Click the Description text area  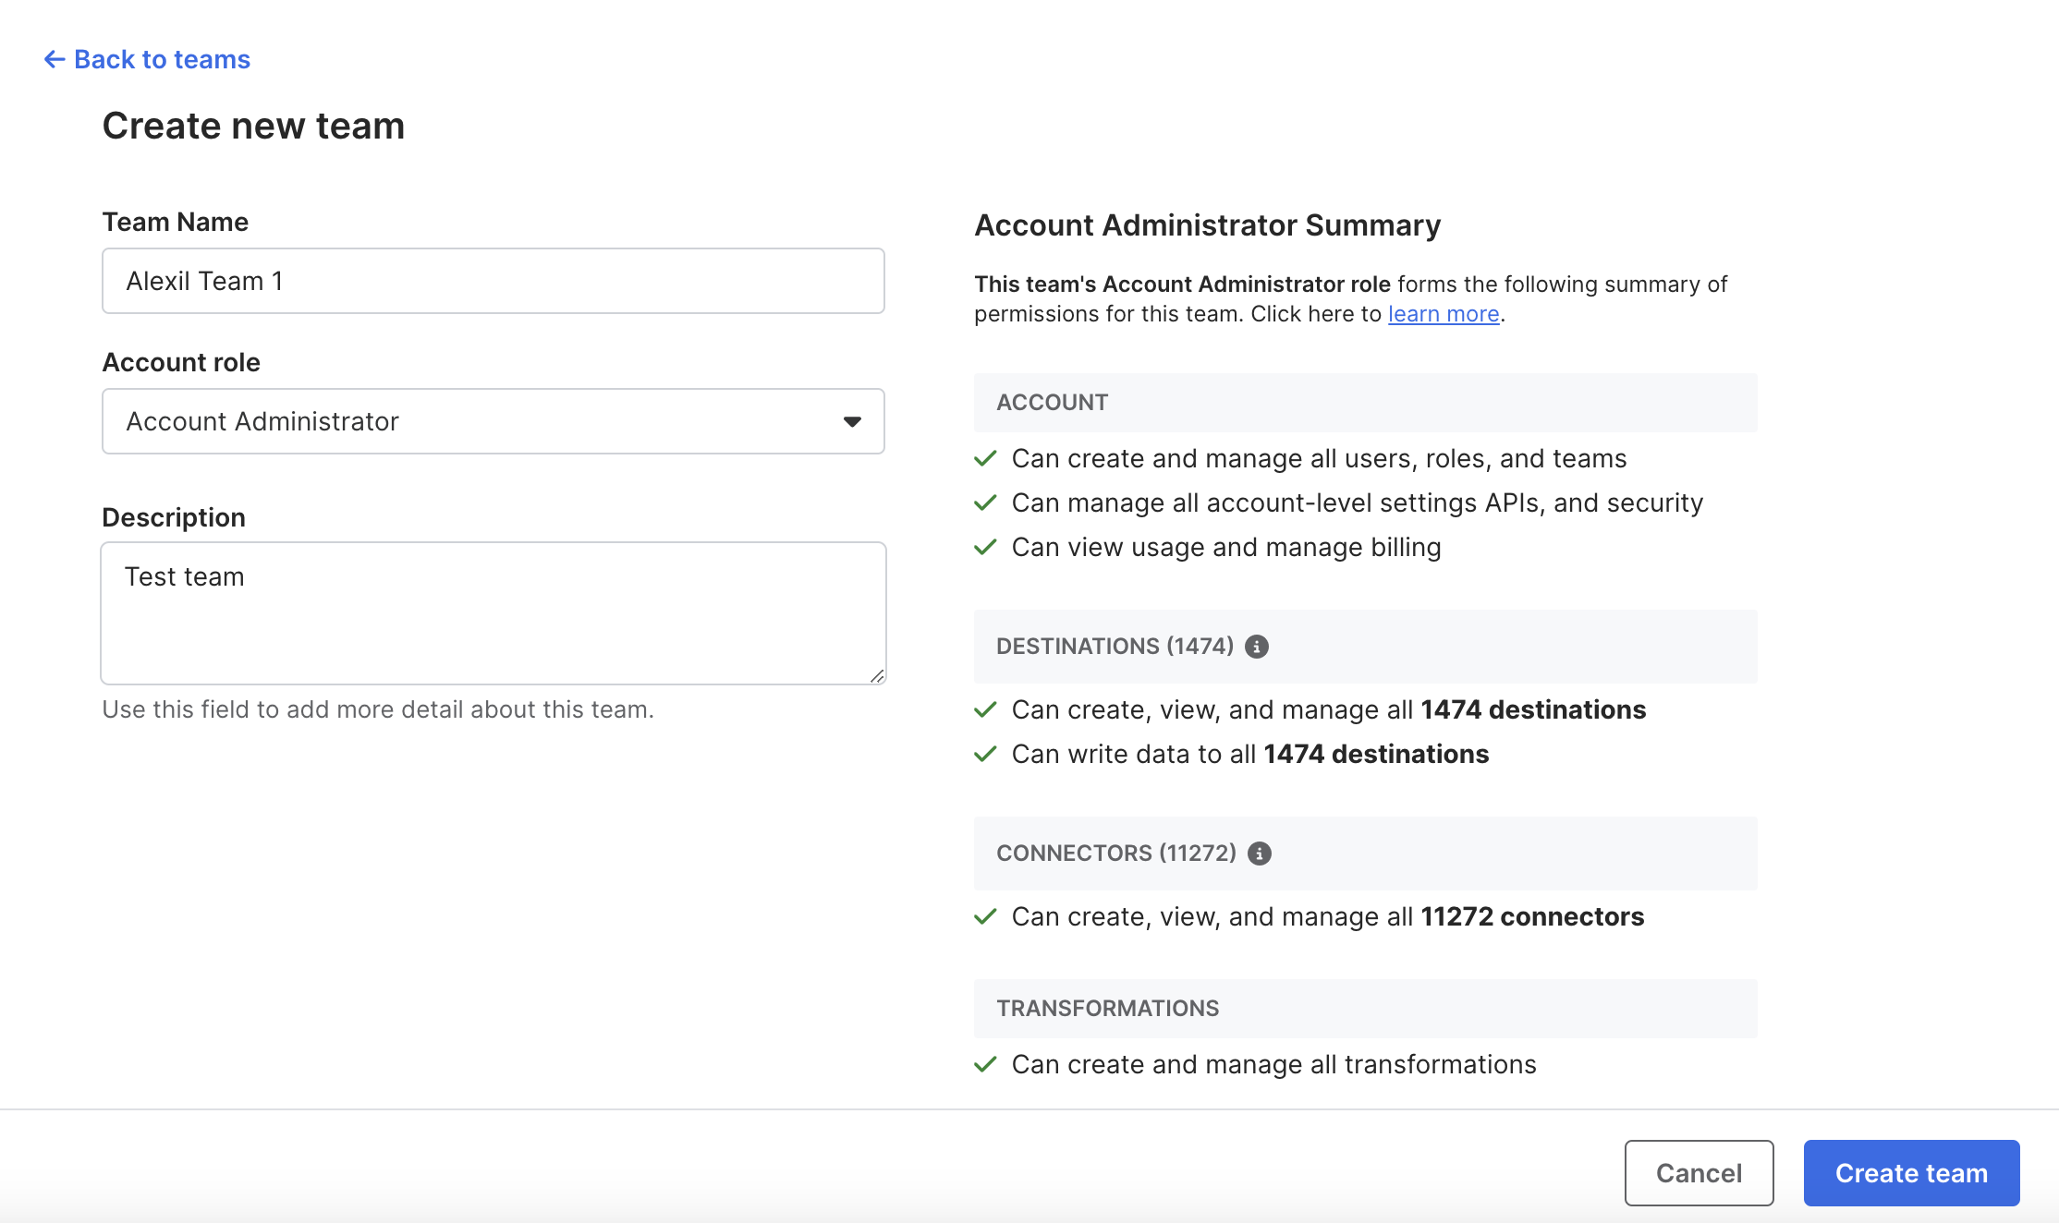coord(493,613)
